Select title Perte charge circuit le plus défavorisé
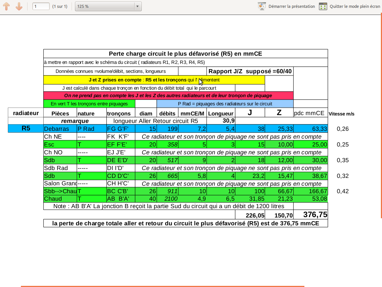The height and width of the screenshot is (287, 382). [185, 54]
